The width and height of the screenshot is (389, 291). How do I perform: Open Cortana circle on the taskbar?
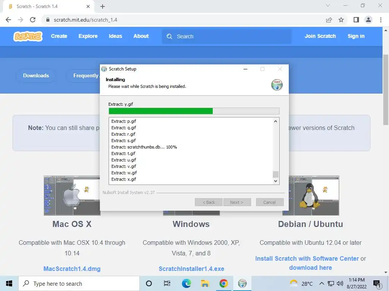coord(149,283)
